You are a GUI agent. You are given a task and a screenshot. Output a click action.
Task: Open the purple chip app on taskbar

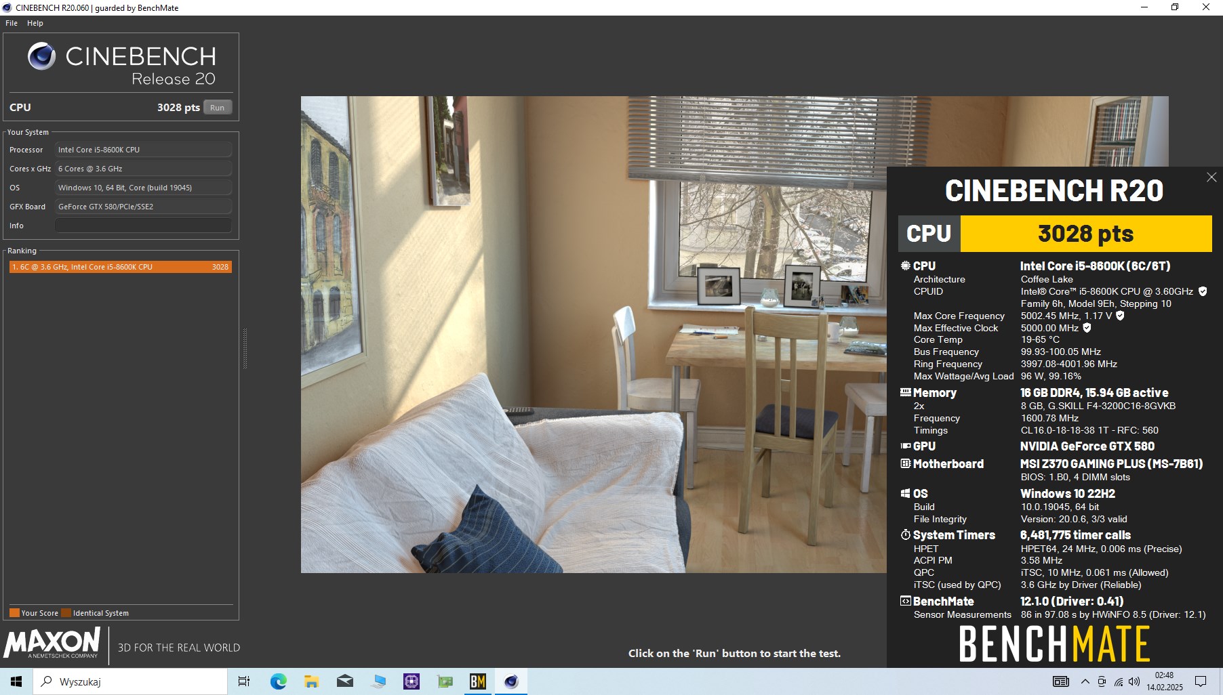pyautogui.click(x=412, y=681)
